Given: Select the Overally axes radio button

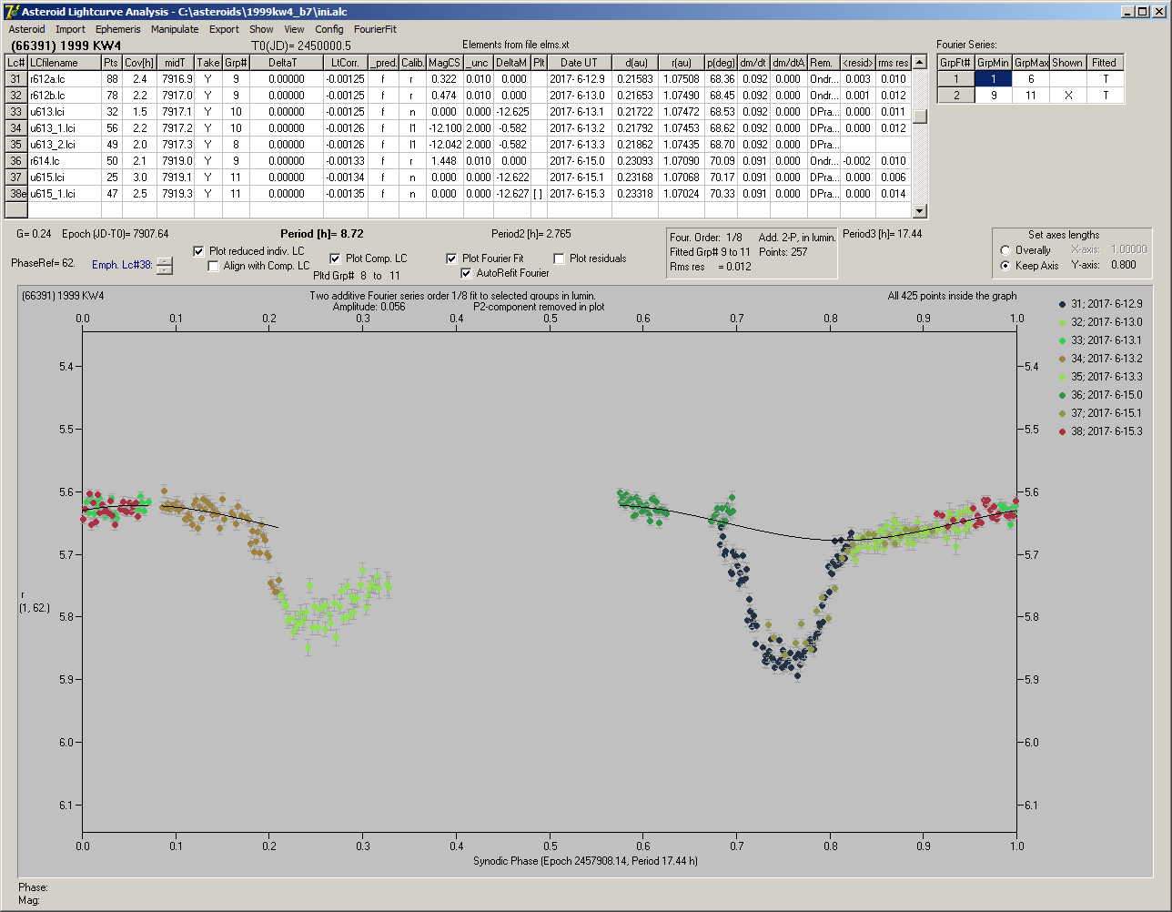Looking at the screenshot, I should tap(1005, 250).
